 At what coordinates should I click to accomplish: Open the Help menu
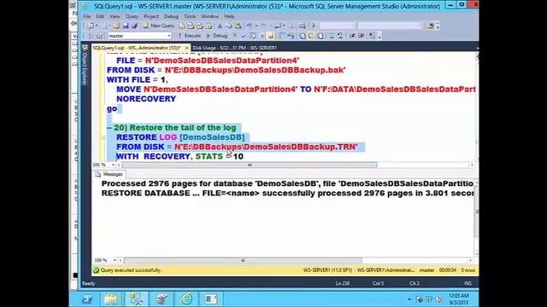(229, 16)
